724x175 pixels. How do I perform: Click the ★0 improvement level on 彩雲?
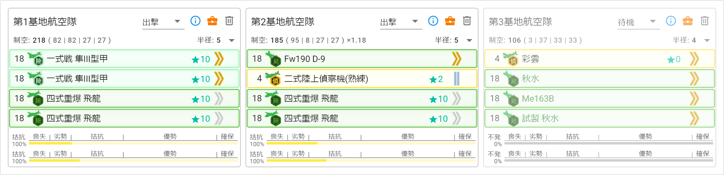(674, 59)
